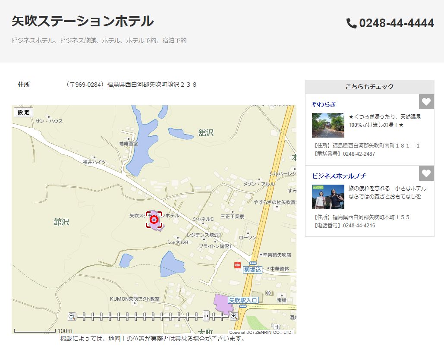The width and height of the screenshot is (444, 349).
Task: Click the red convenience store map icon
Action: [x=237, y=265]
